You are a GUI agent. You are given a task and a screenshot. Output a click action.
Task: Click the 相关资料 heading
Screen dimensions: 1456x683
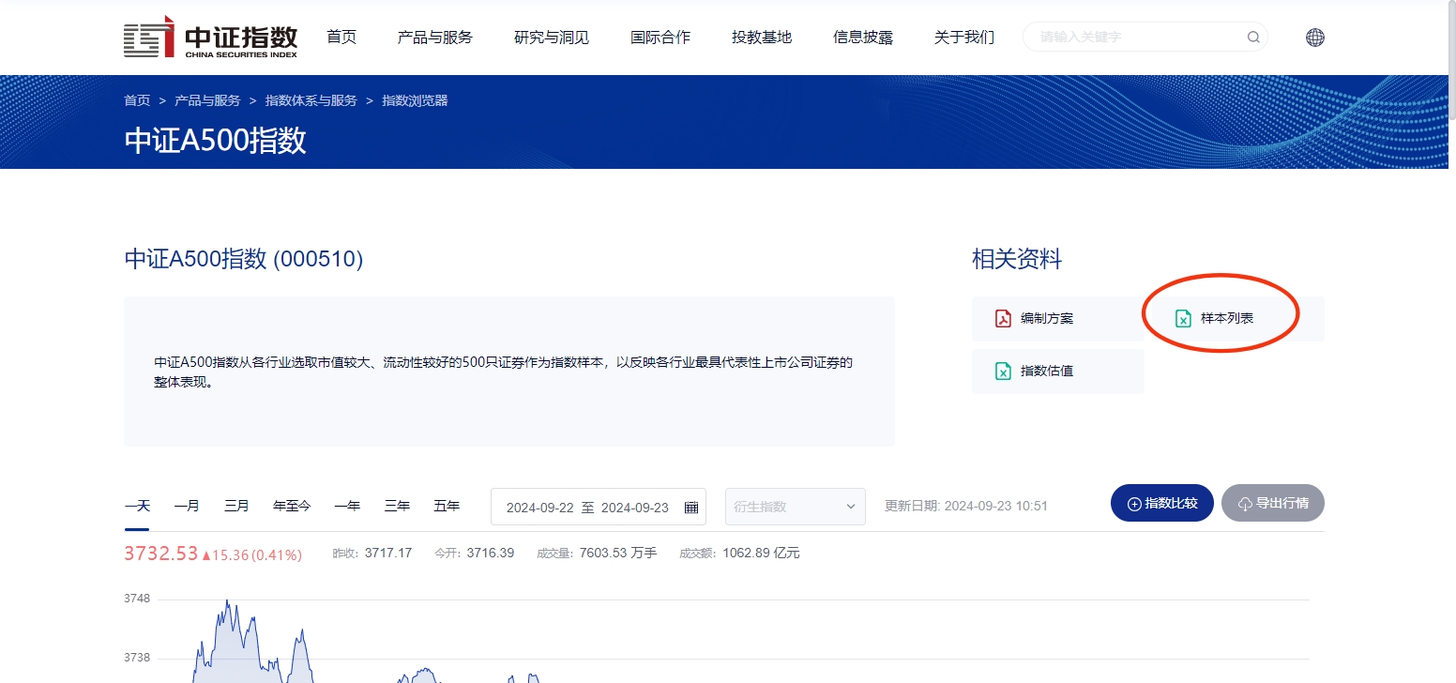(1017, 259)
